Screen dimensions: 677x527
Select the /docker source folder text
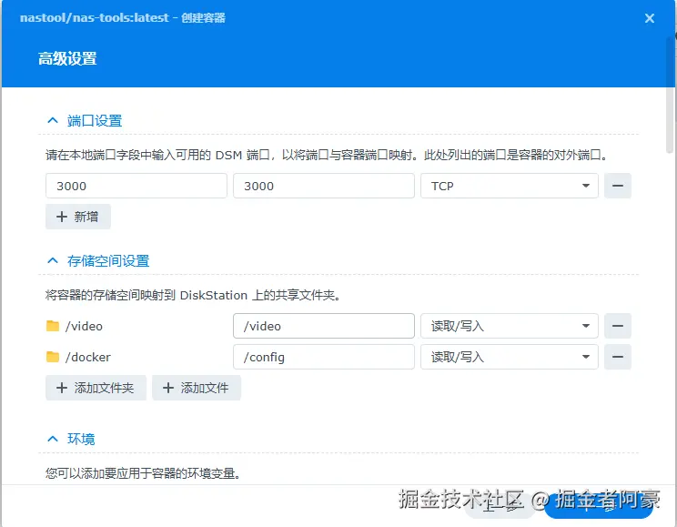click(88, 357)
